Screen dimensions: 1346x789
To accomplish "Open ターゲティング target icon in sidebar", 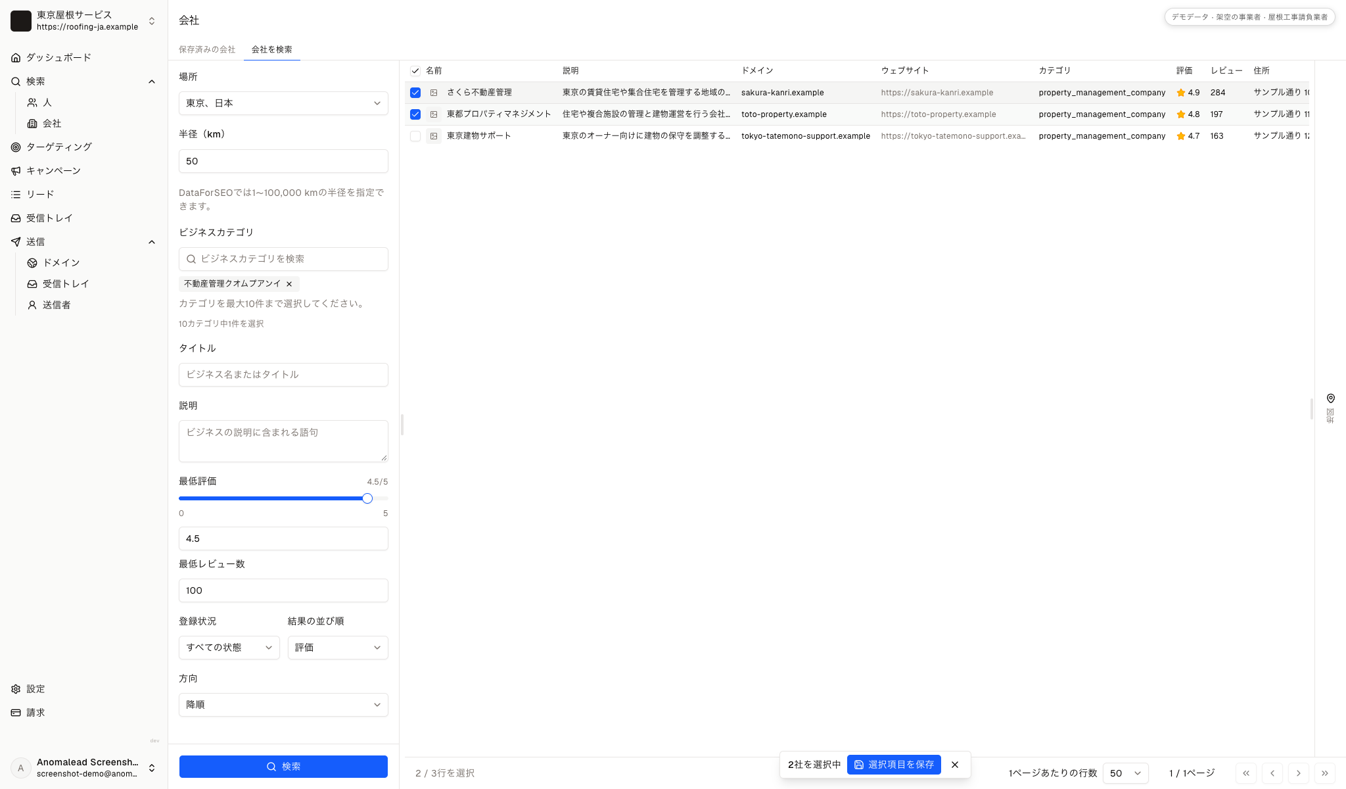I will click(x=16, y=147).
